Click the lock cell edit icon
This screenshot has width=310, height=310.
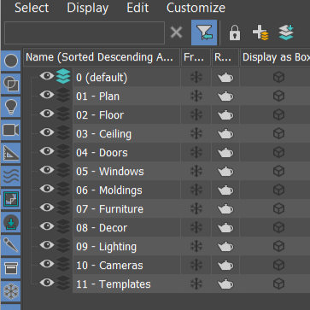pos(235,32)
